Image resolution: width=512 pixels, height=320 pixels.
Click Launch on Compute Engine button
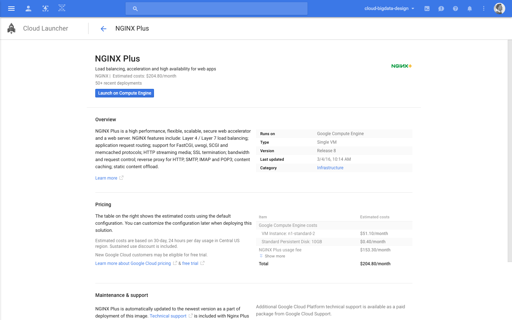tap(124, 93)
